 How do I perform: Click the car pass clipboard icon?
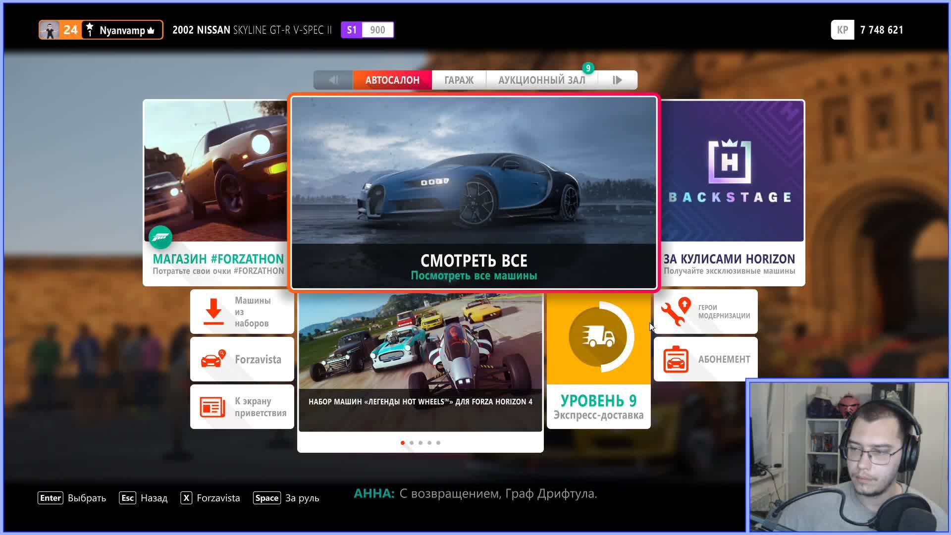coord(676,359)
